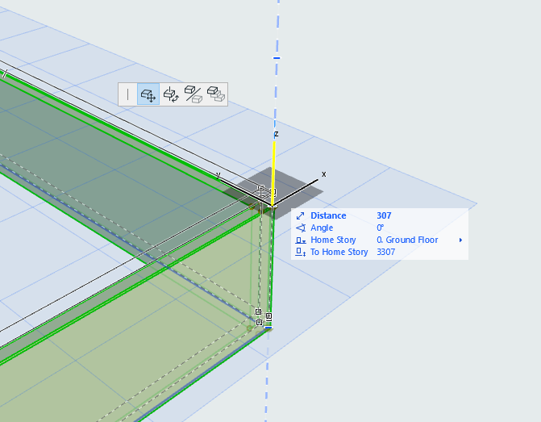Select the Multiply pet palette icon
This screenshot has width=541, height=422.
(216, 94)
